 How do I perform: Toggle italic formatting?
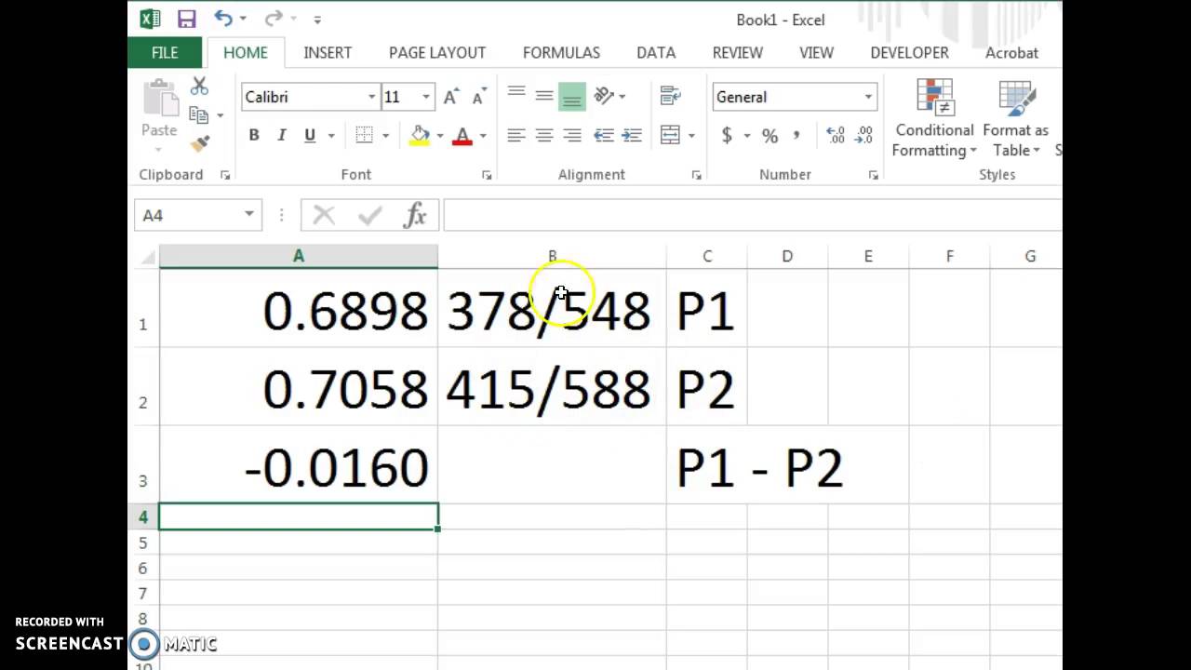click(281, 135)
